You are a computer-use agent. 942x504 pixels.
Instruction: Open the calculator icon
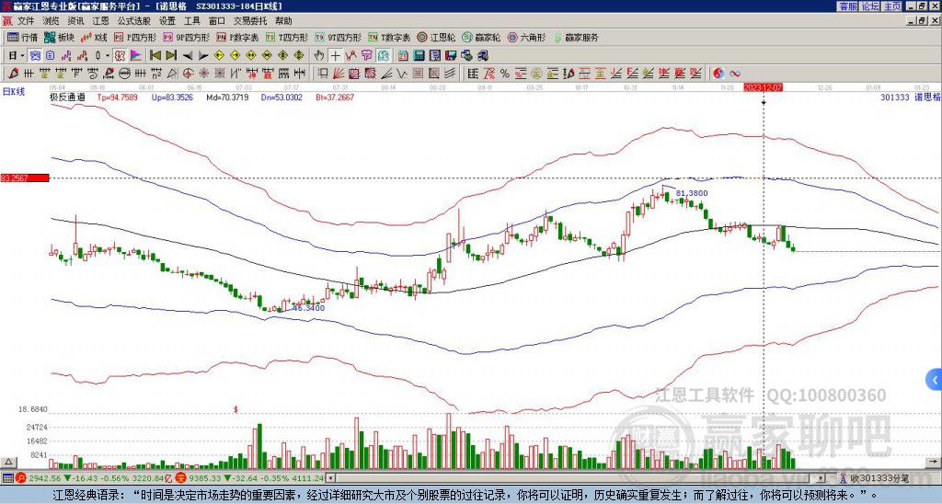(x=419, y=56)
